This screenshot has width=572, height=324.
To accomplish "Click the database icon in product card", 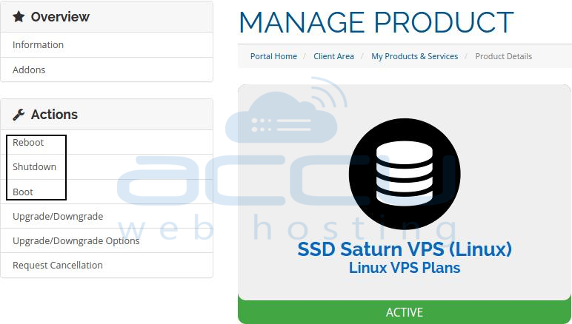I will pos(405,174).
